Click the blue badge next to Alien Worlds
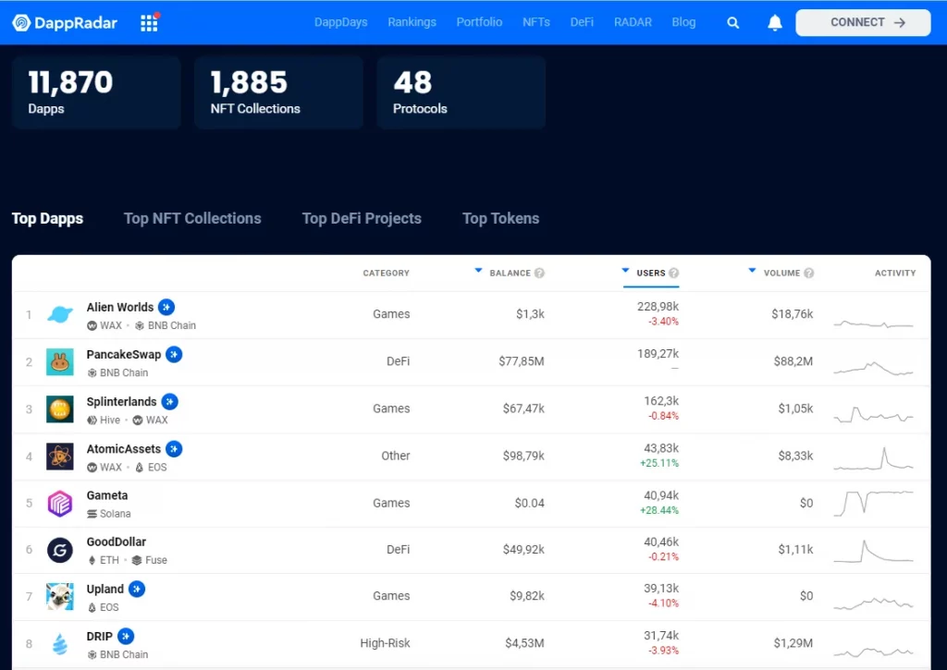 [x=166, y=307]
